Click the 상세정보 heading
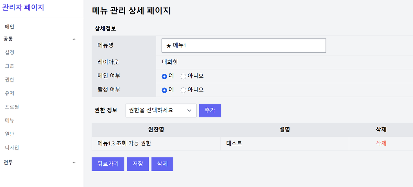Image resolution: width=413 pixels, height=187 pixels. point(105,29)
